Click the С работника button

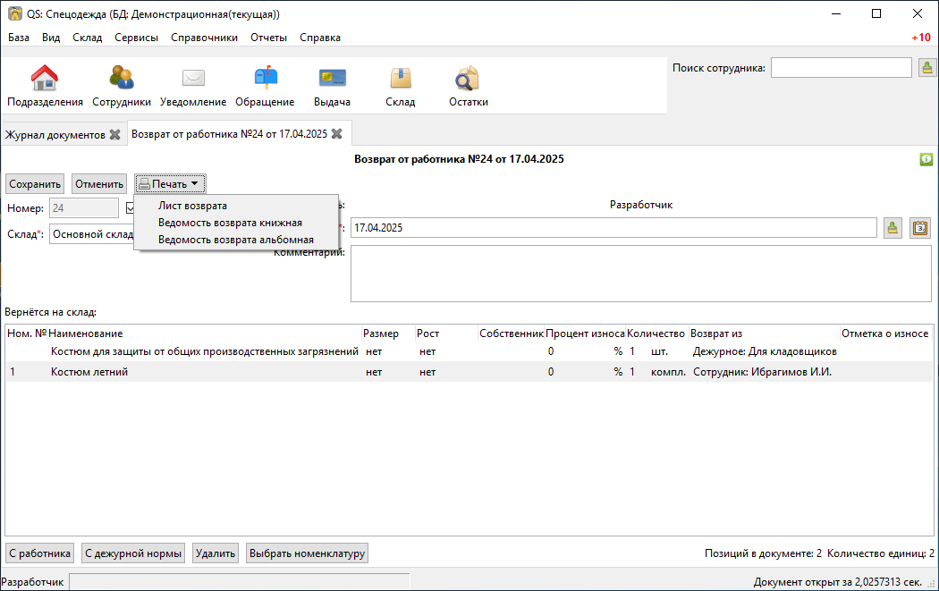(39, 553)
